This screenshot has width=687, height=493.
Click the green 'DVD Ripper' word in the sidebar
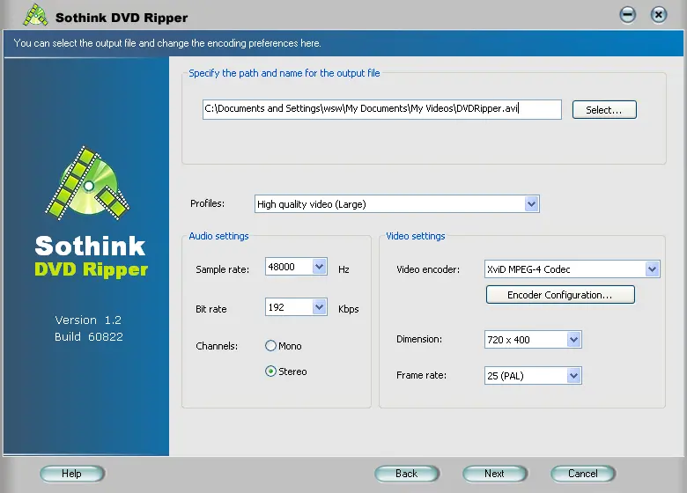tap(91, 269)
